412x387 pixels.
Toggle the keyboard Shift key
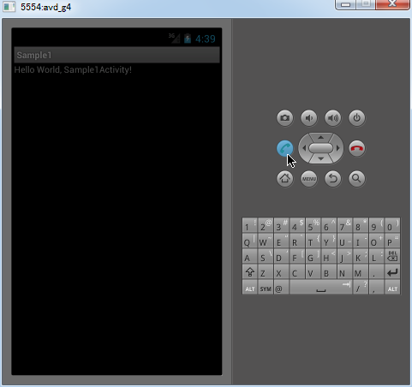[250, 272]
